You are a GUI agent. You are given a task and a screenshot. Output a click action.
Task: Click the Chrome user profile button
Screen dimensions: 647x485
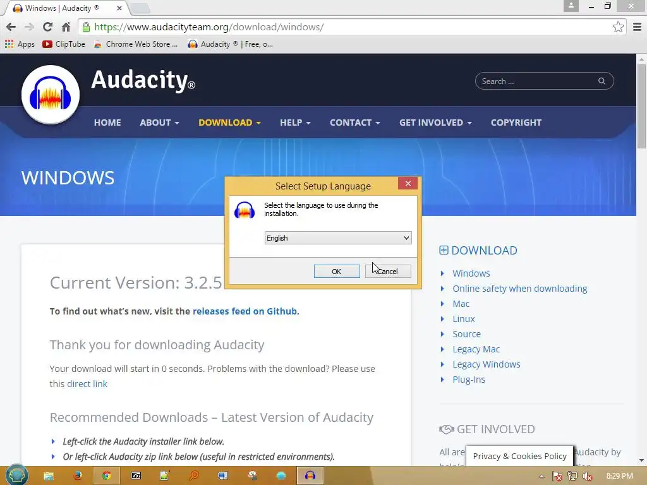(571, 6)
